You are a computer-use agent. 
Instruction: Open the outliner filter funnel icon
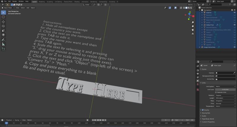coord(230,5)
